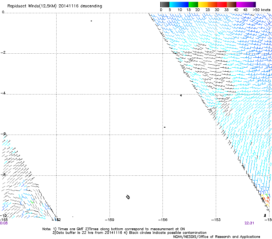Click the latitude label '-4'
Viewport: 272px width, 239px height.
[3, 93]
